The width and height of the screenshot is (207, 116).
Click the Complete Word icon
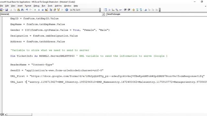[120, 10]
